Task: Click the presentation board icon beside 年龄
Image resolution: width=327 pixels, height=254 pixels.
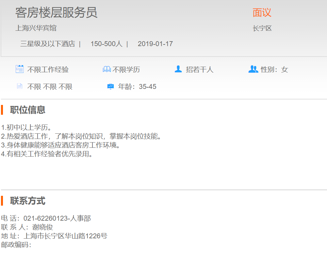Action: tap(110, 87)
